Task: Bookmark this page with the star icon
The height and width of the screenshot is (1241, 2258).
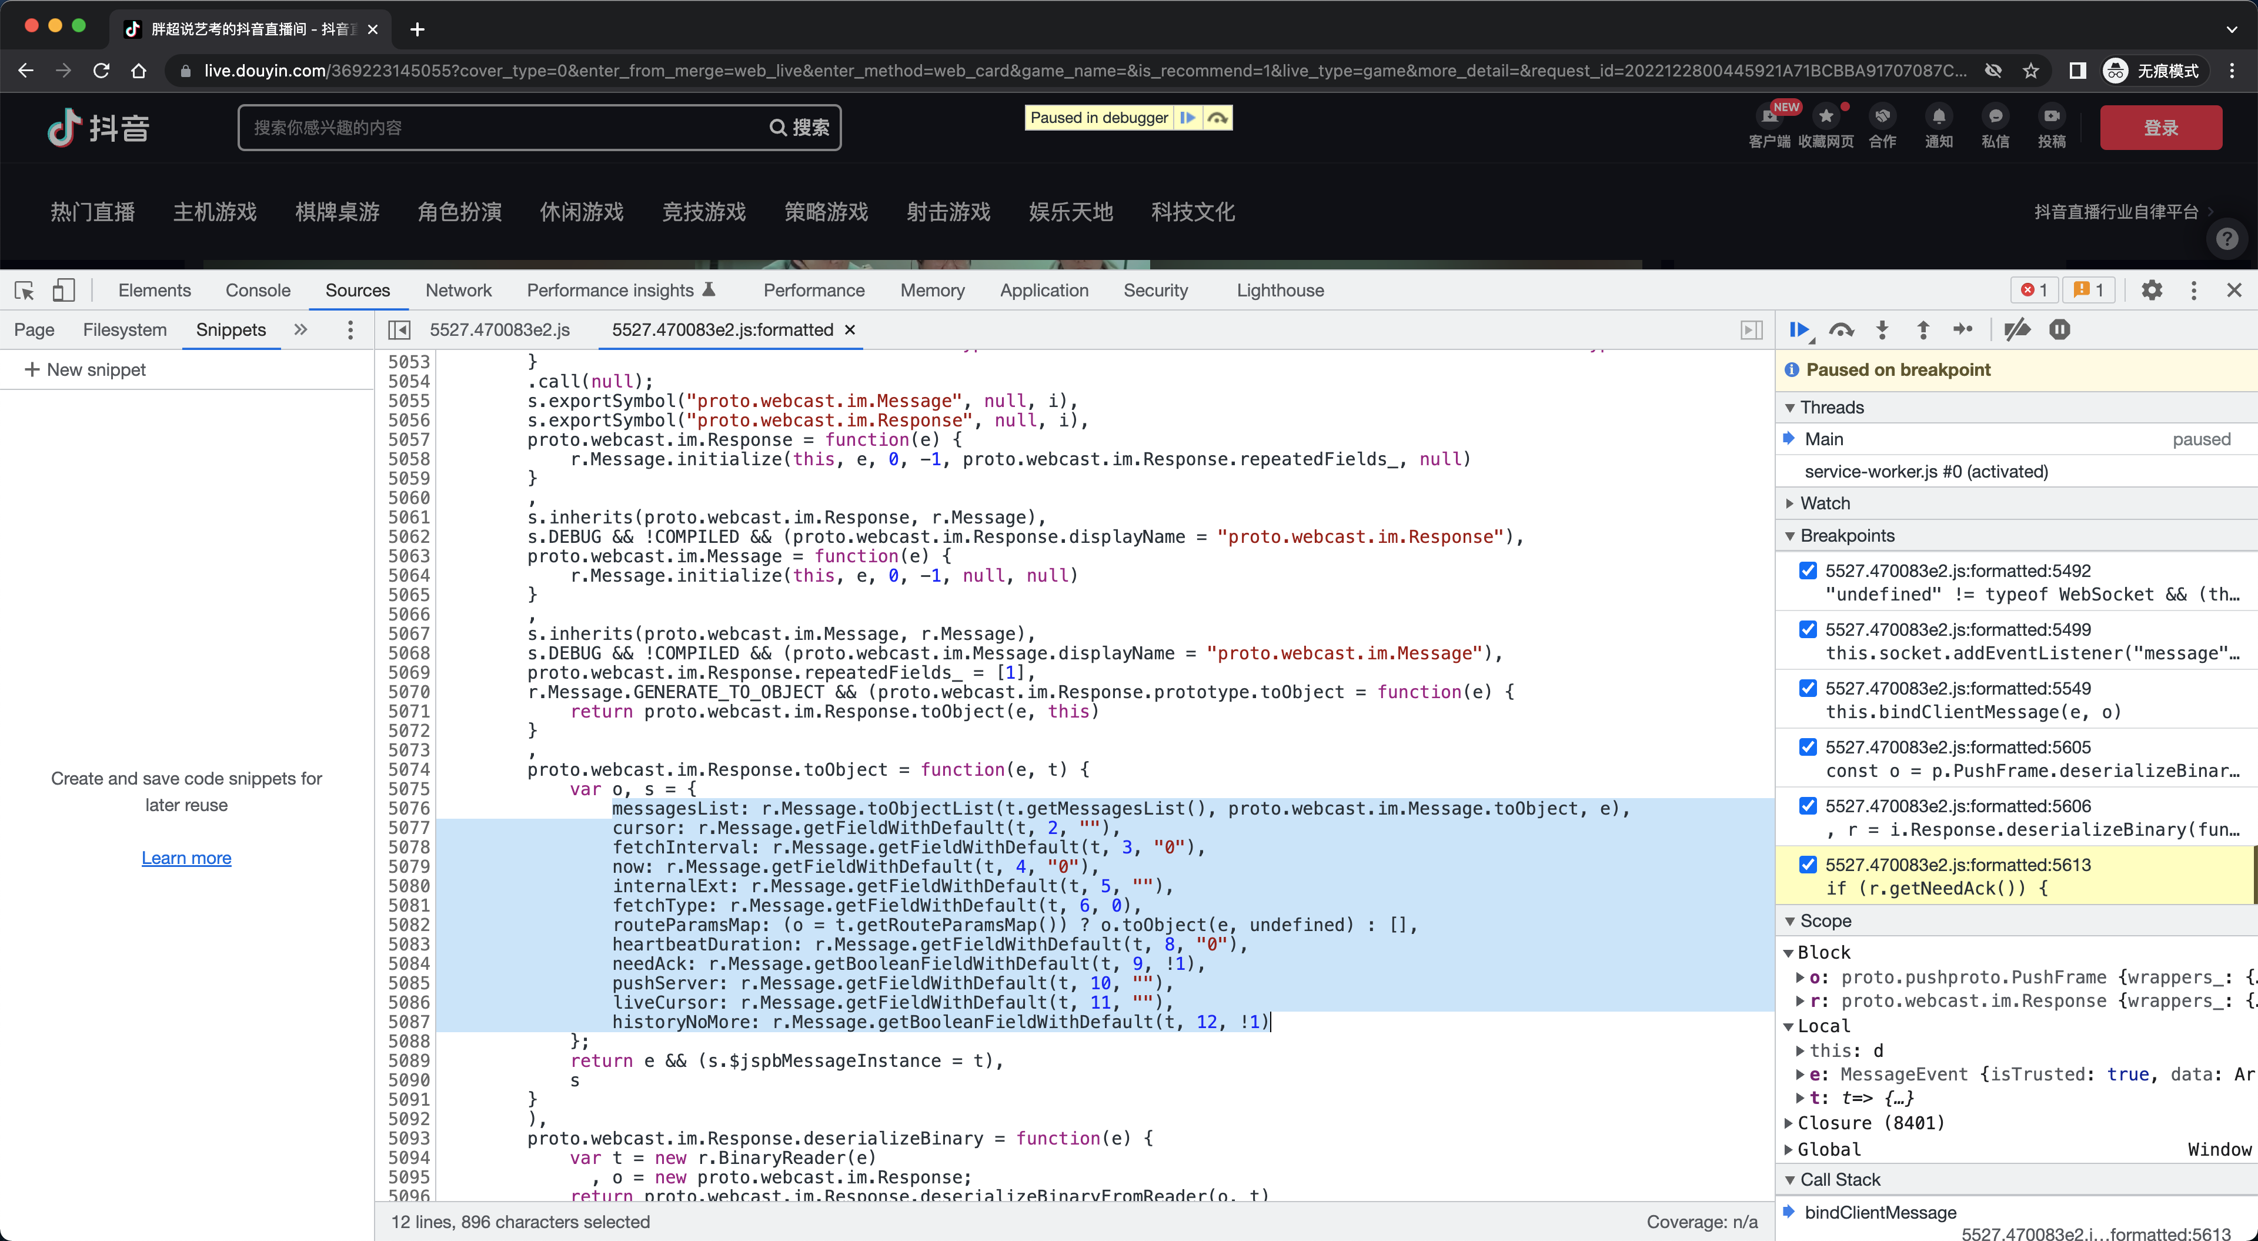Action: click(x=2031, y=71)
